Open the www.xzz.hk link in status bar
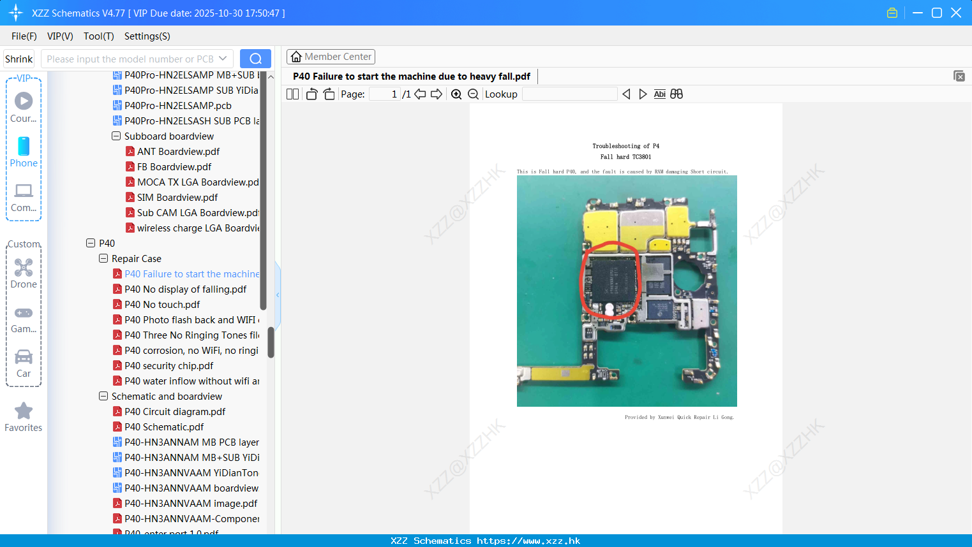 [528, 541]
